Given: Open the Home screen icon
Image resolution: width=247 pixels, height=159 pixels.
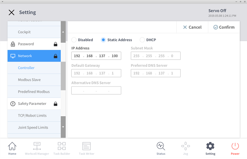Looking at the screenshot, I should 12,146.
